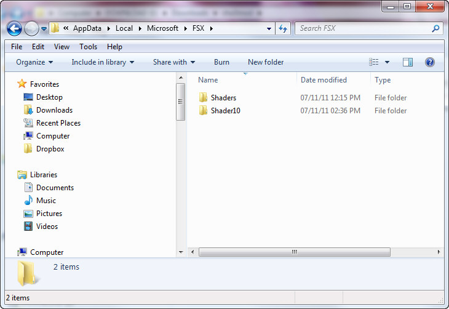Open the change view dropdown arrow
The width and height of the screenshot is (449, 309).
coord(387,62)
